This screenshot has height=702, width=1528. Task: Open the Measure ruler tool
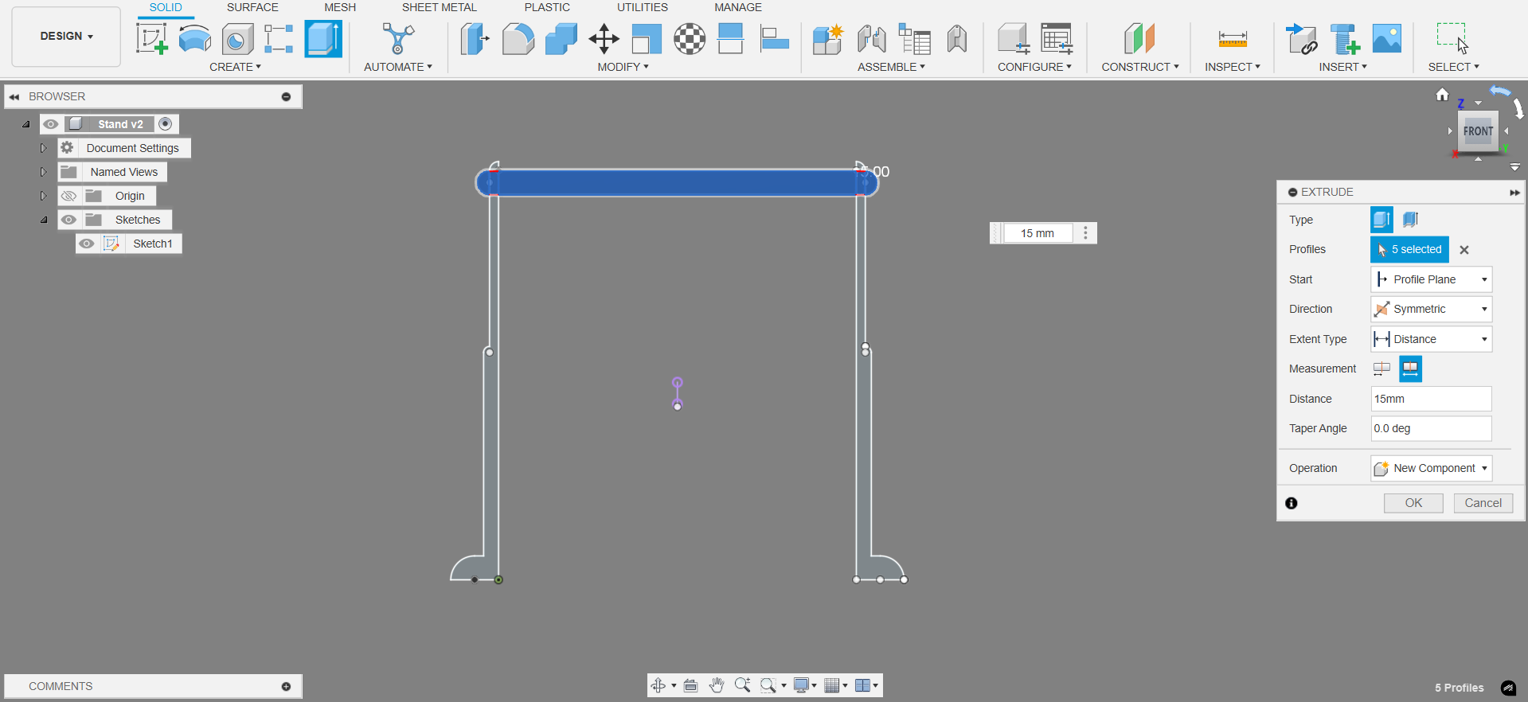(1233, 38)
